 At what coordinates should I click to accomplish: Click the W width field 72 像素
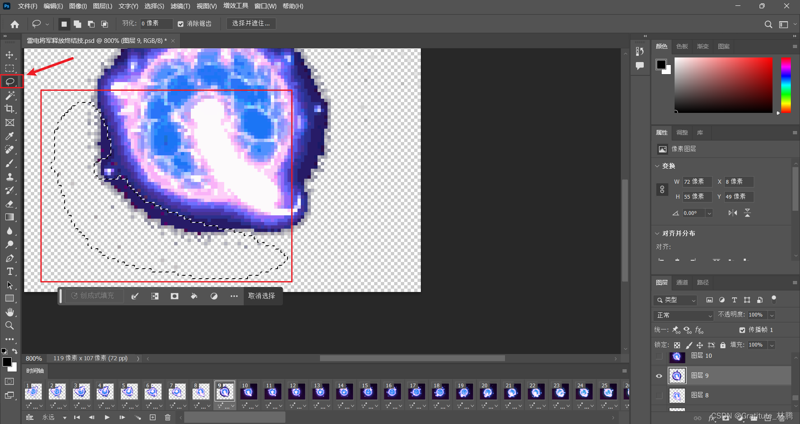click(697, 182)
